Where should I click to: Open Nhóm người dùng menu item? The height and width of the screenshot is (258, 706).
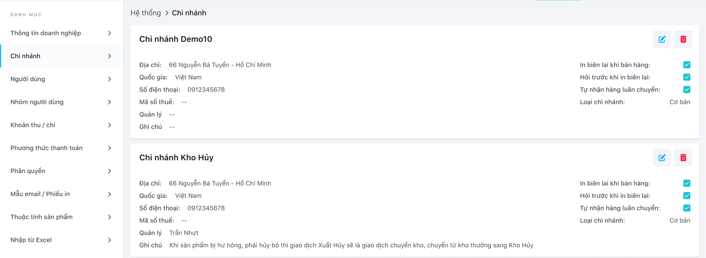[x=37, y=102]
